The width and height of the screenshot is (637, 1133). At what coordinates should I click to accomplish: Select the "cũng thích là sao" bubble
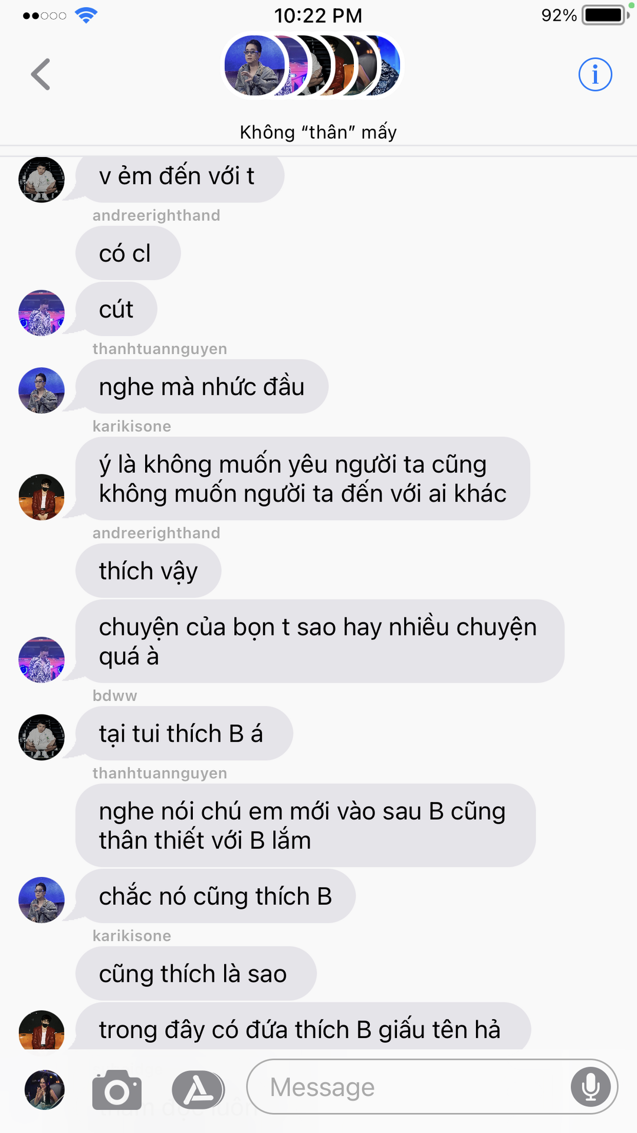(196, 973)
